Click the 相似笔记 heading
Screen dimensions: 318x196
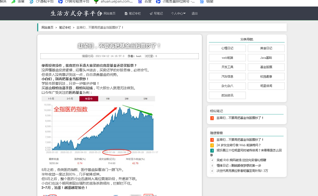click(x=216, y=111)
